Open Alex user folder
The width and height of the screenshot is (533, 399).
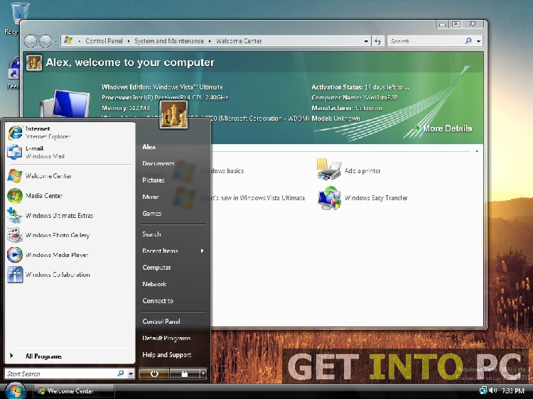pyautogui.click(x=149, y=147)
